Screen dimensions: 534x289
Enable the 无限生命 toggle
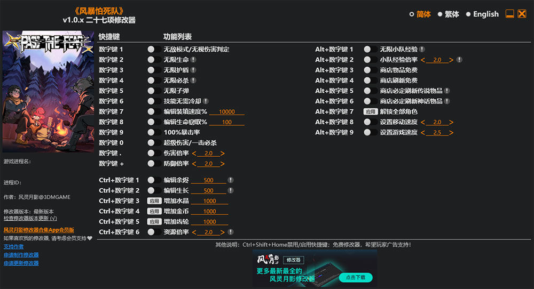click(154, 60)
